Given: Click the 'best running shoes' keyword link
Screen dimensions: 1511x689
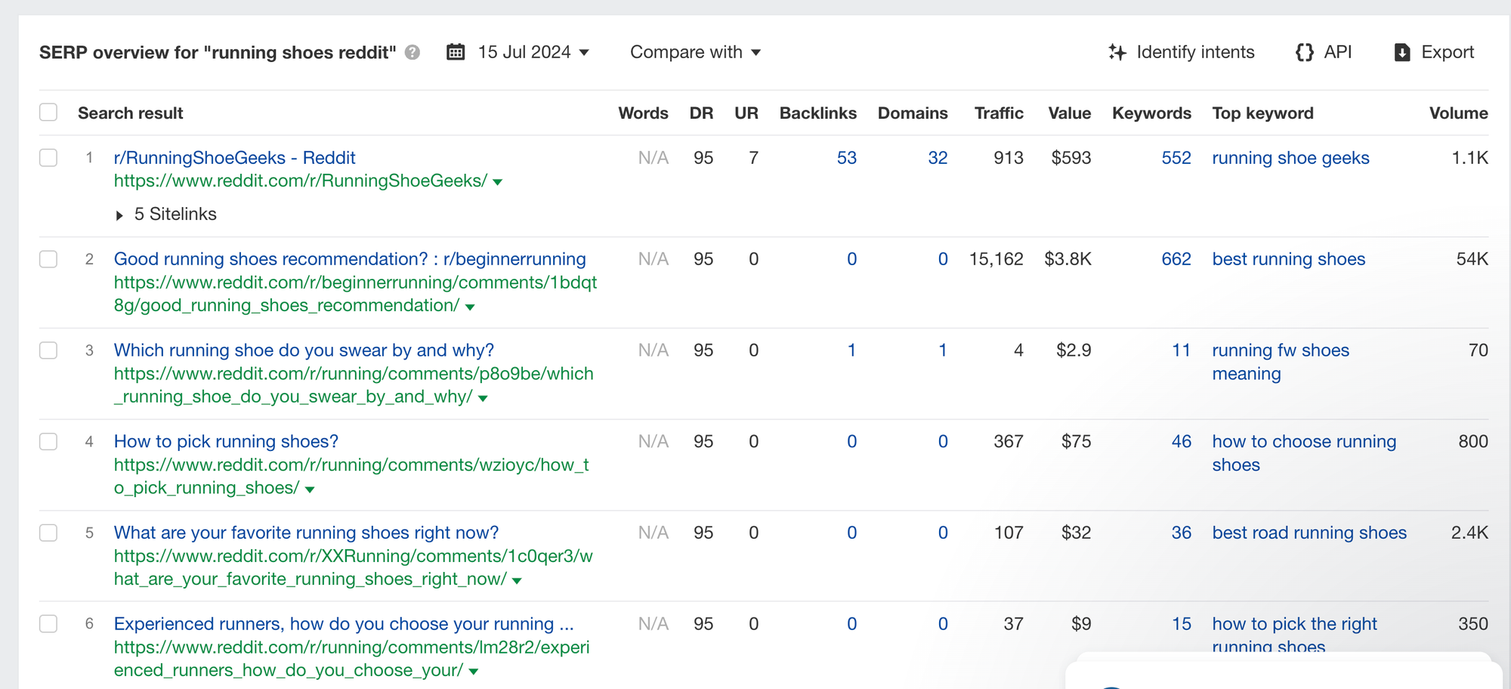Looking at the screenshot, I should click(1288, 259).
